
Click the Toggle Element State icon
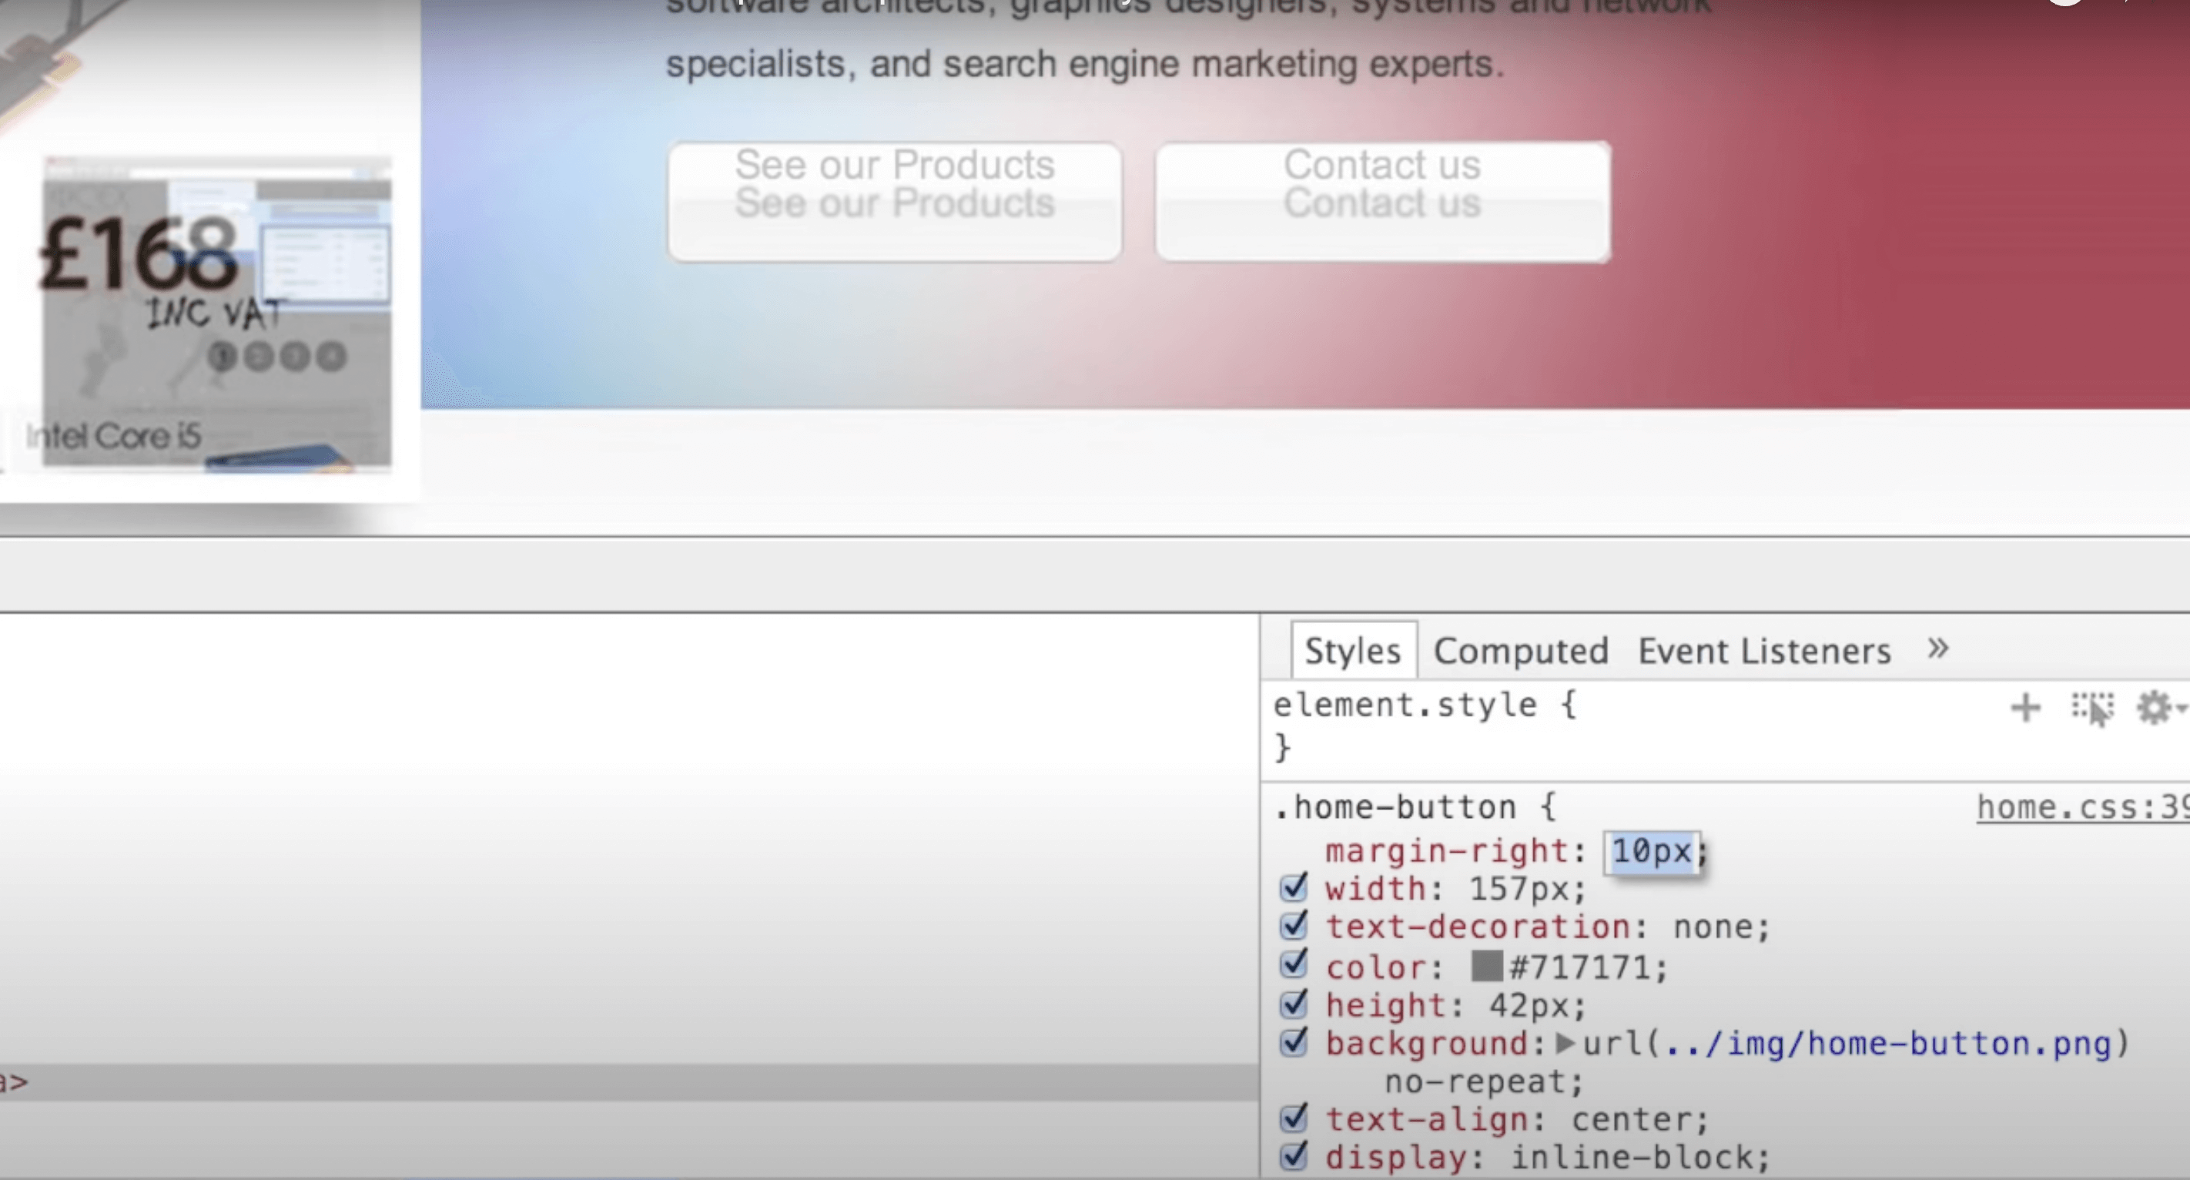point(2091,708)
